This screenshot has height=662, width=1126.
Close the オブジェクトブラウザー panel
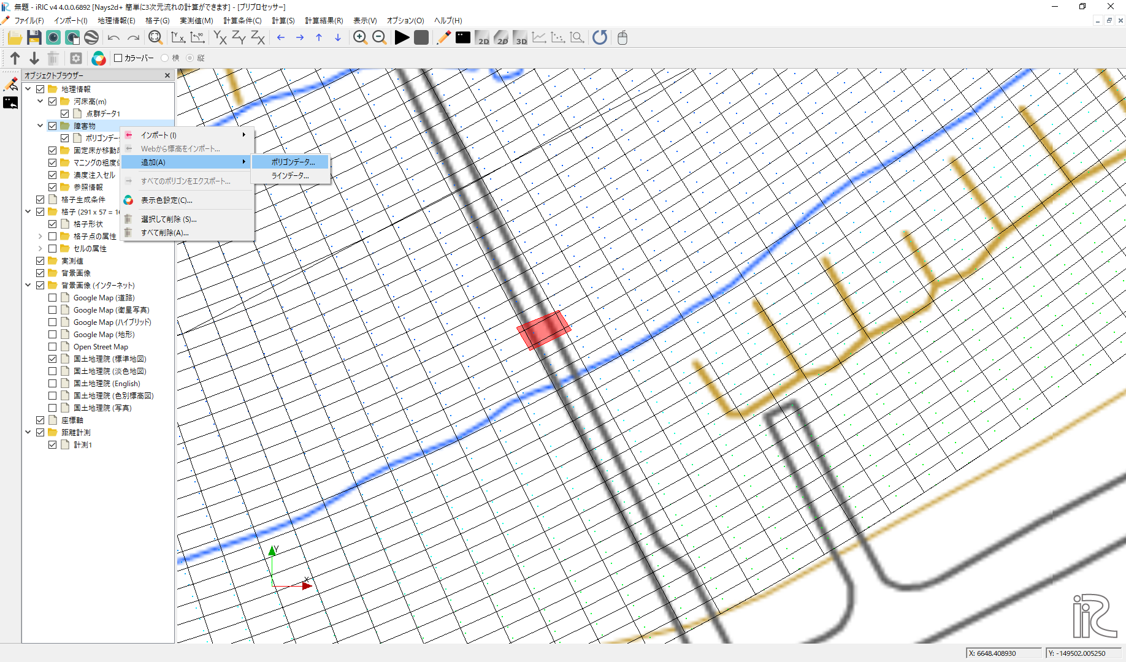[167, 75]
